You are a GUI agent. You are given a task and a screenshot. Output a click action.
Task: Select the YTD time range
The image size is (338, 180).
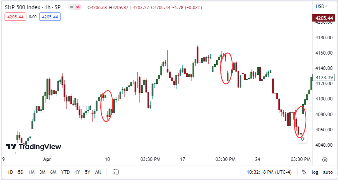point(65,172)
